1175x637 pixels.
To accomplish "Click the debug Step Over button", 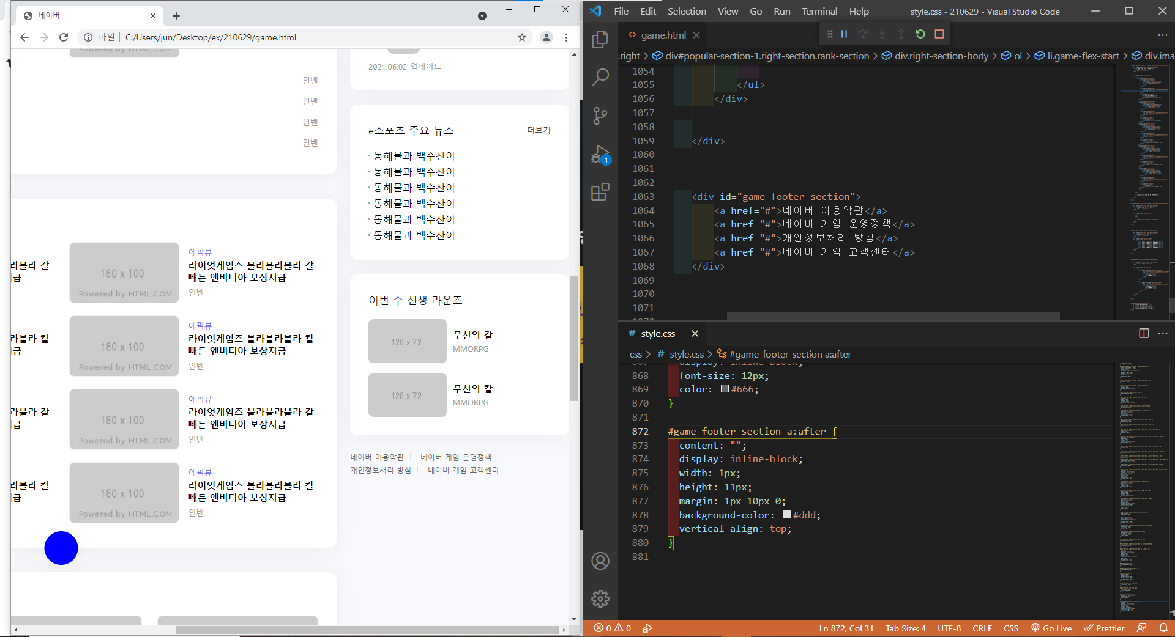I will (x=863, y=34).
